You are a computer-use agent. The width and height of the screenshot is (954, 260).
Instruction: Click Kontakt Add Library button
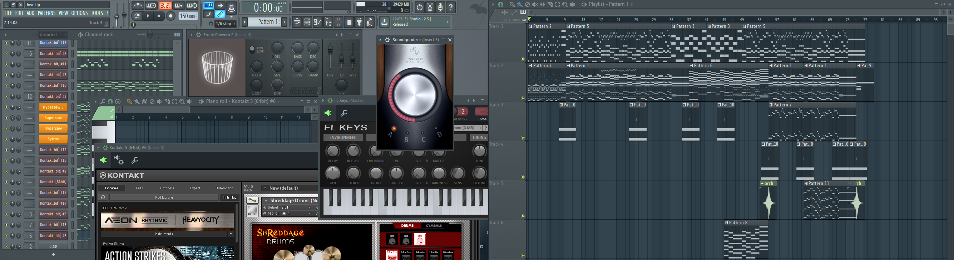click(164, 197)
